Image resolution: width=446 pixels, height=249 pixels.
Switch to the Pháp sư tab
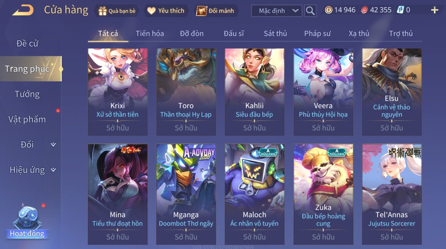click(317, 33)
